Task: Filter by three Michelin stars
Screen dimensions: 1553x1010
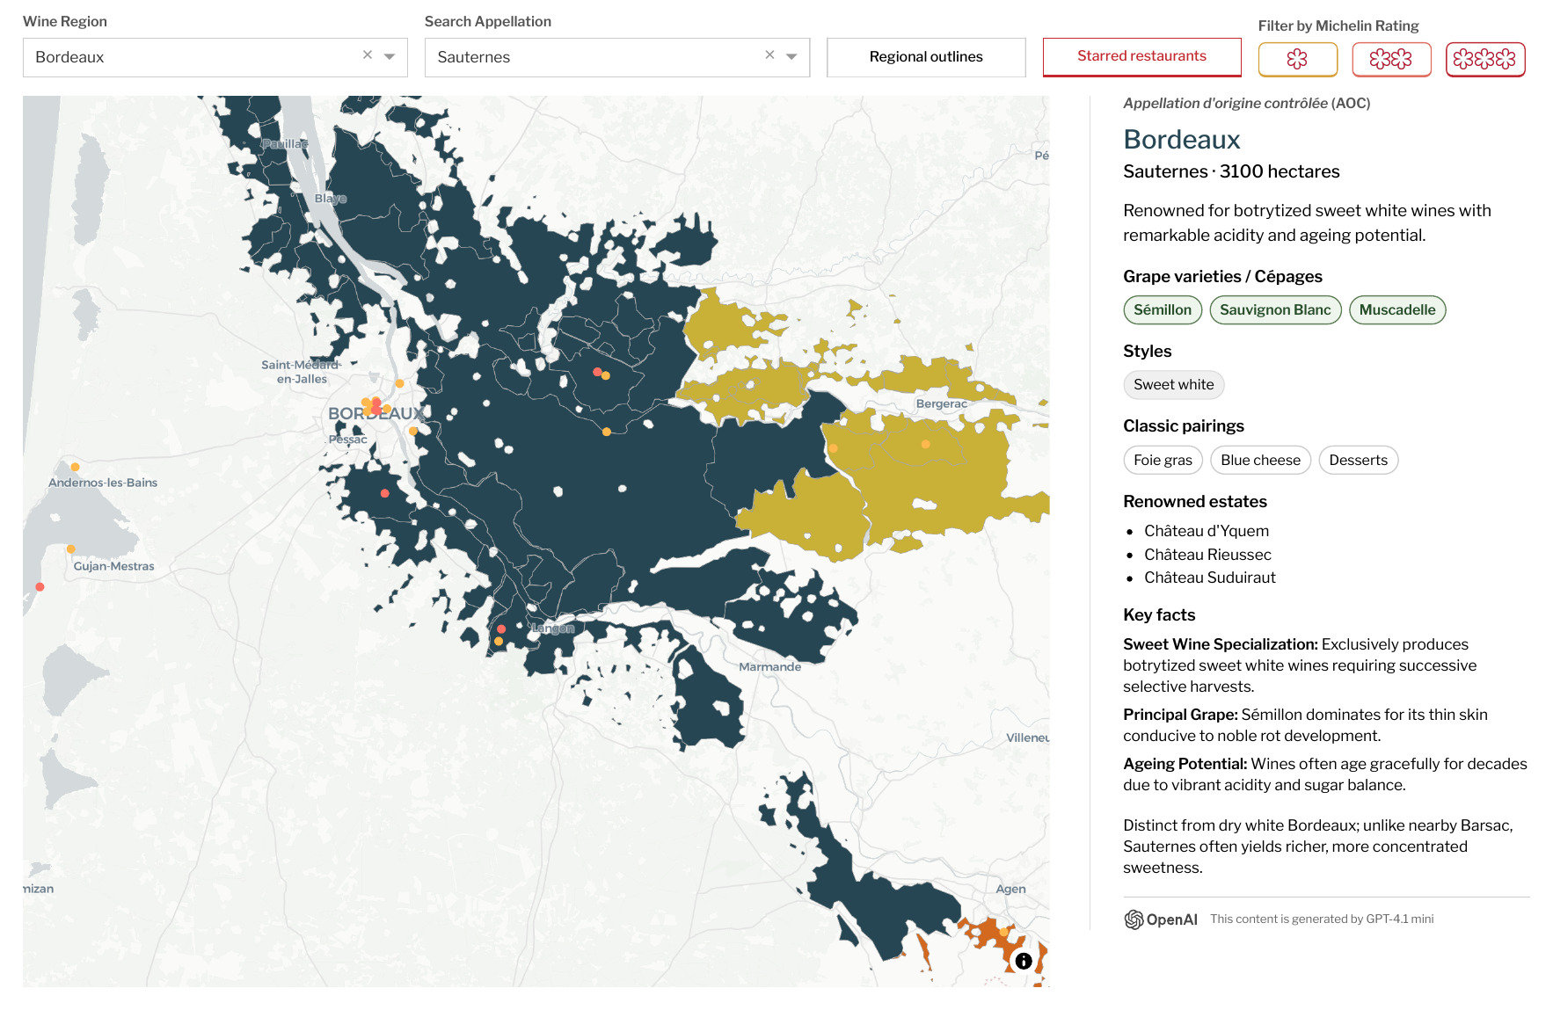Action: (1485, 59)
